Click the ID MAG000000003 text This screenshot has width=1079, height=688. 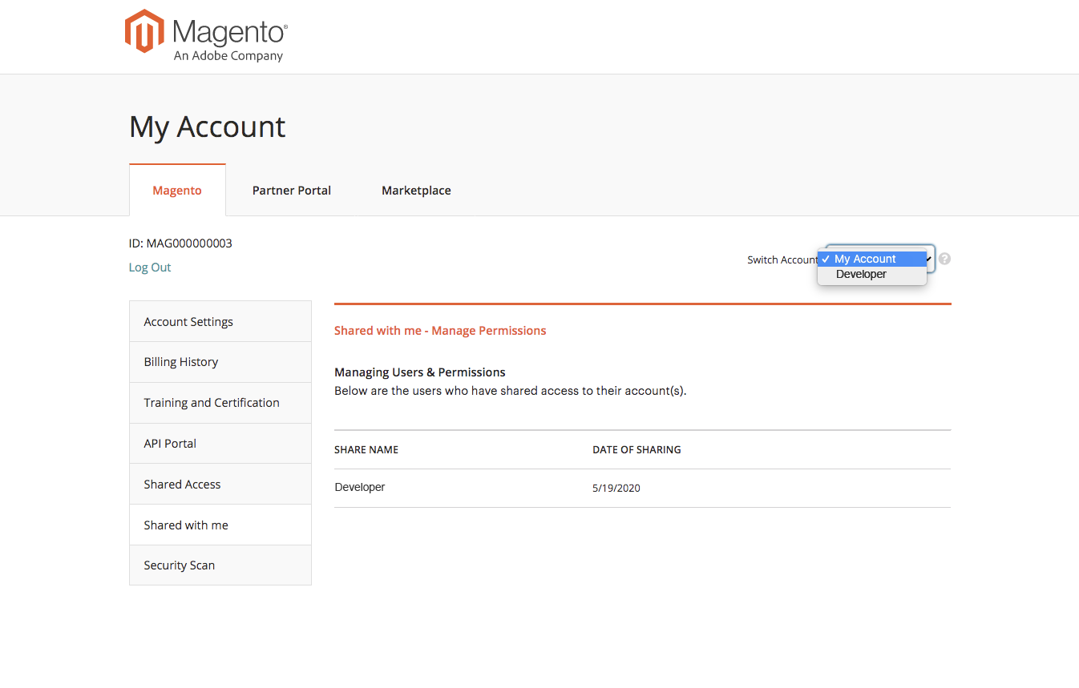(x=180, y=243)
